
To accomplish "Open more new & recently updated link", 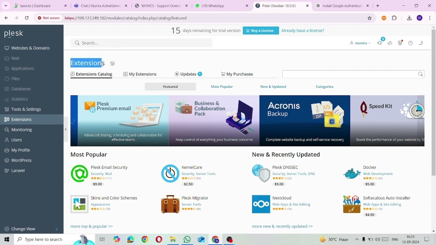I will coord(282,226).
